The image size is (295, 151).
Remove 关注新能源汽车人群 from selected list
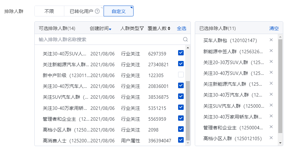(271, 83)
